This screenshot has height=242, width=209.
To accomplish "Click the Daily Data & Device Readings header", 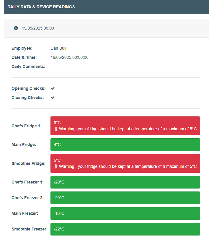I will [41, 7].
